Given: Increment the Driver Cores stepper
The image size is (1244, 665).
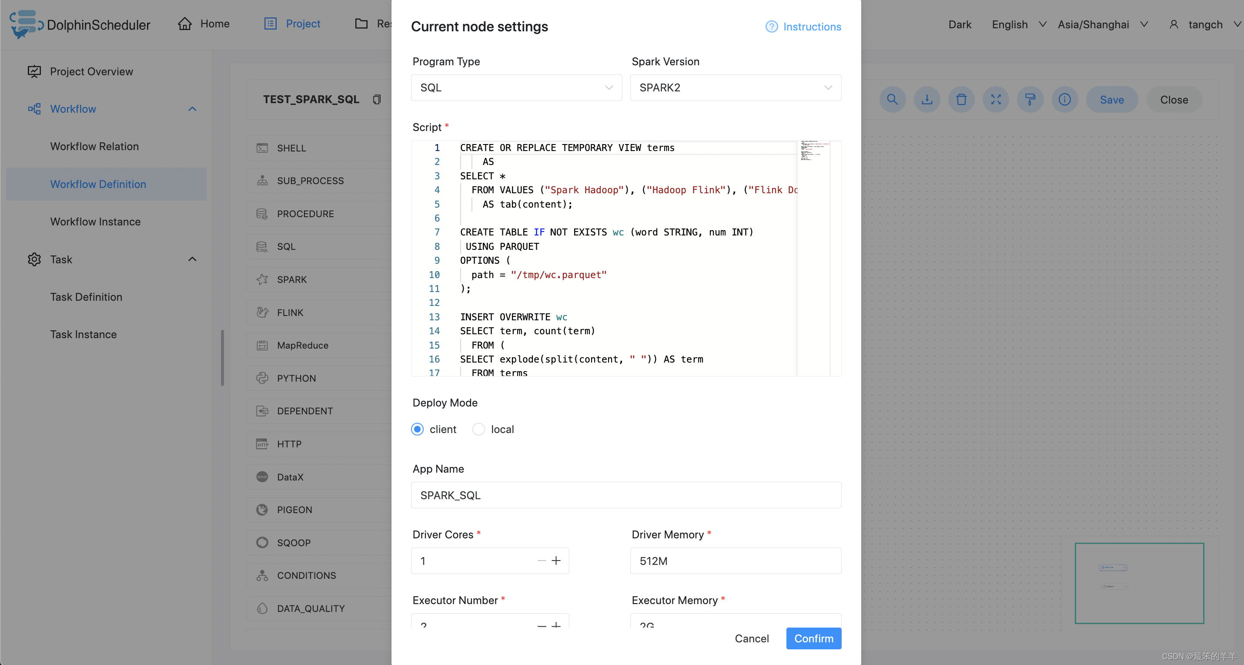Looking at the screenshot, I should (x=555, y=561).
